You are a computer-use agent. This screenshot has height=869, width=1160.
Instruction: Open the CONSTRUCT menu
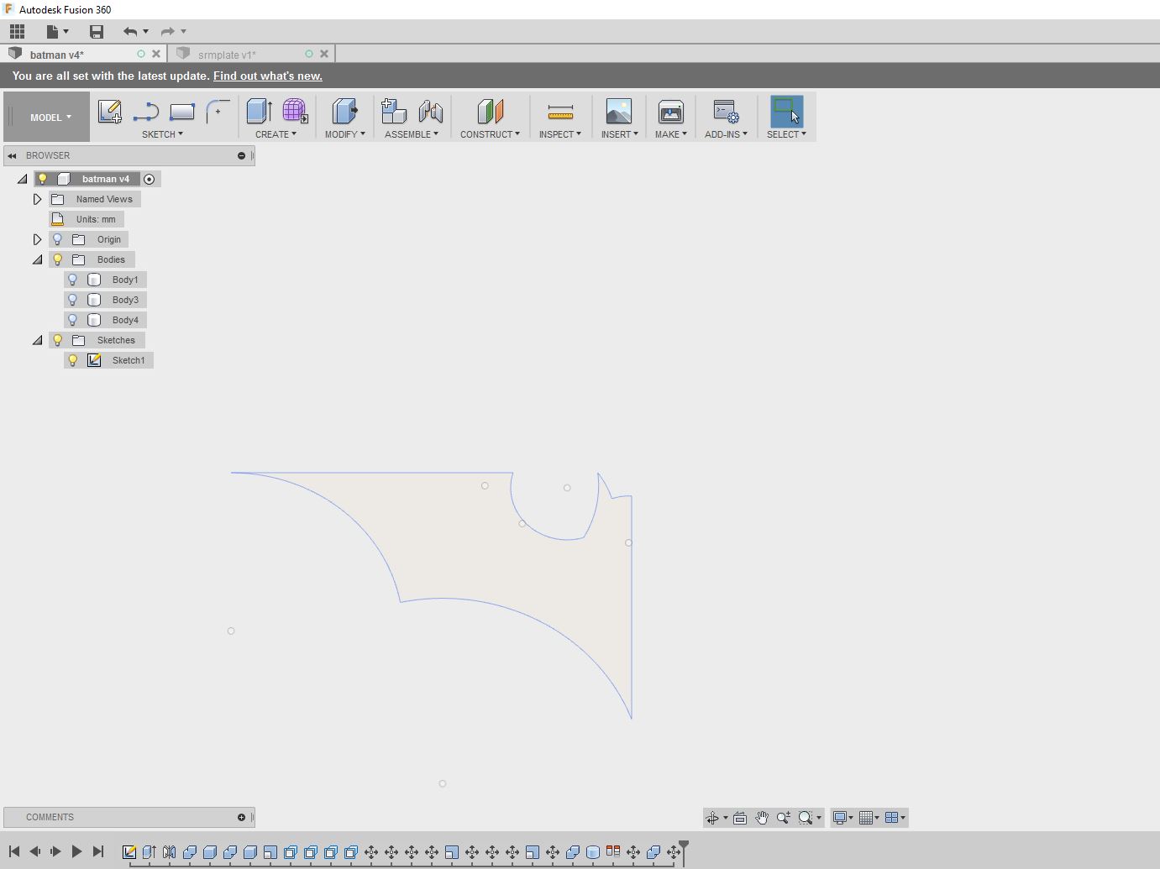(490, 134)
